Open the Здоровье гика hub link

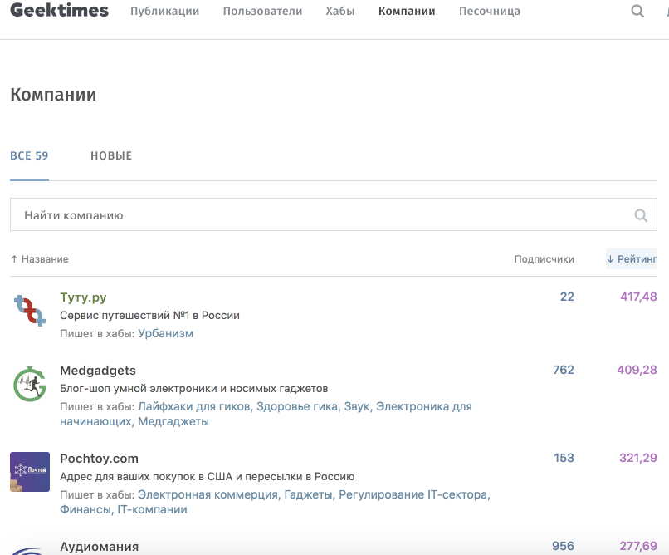pyautogui.click(x=296, y=406)
